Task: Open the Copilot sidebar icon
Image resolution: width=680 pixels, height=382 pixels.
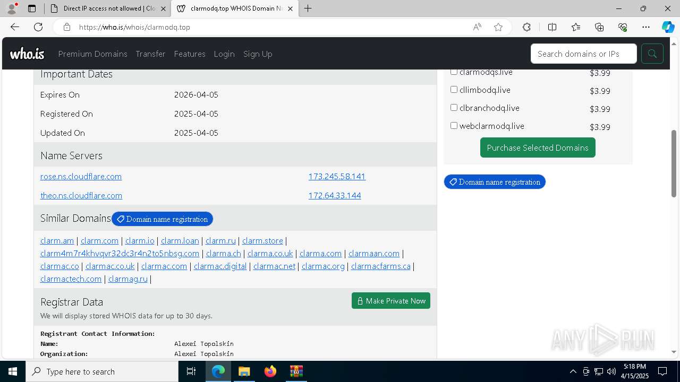Action: tap(668, 27)
